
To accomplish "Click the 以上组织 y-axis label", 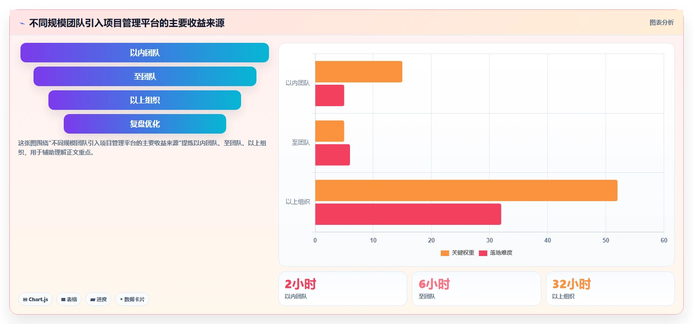I will coord(298,202).
